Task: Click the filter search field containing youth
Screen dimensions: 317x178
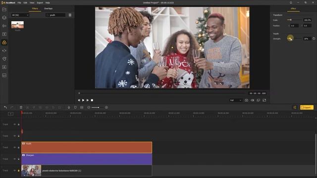Action: (x=55, y=15)
